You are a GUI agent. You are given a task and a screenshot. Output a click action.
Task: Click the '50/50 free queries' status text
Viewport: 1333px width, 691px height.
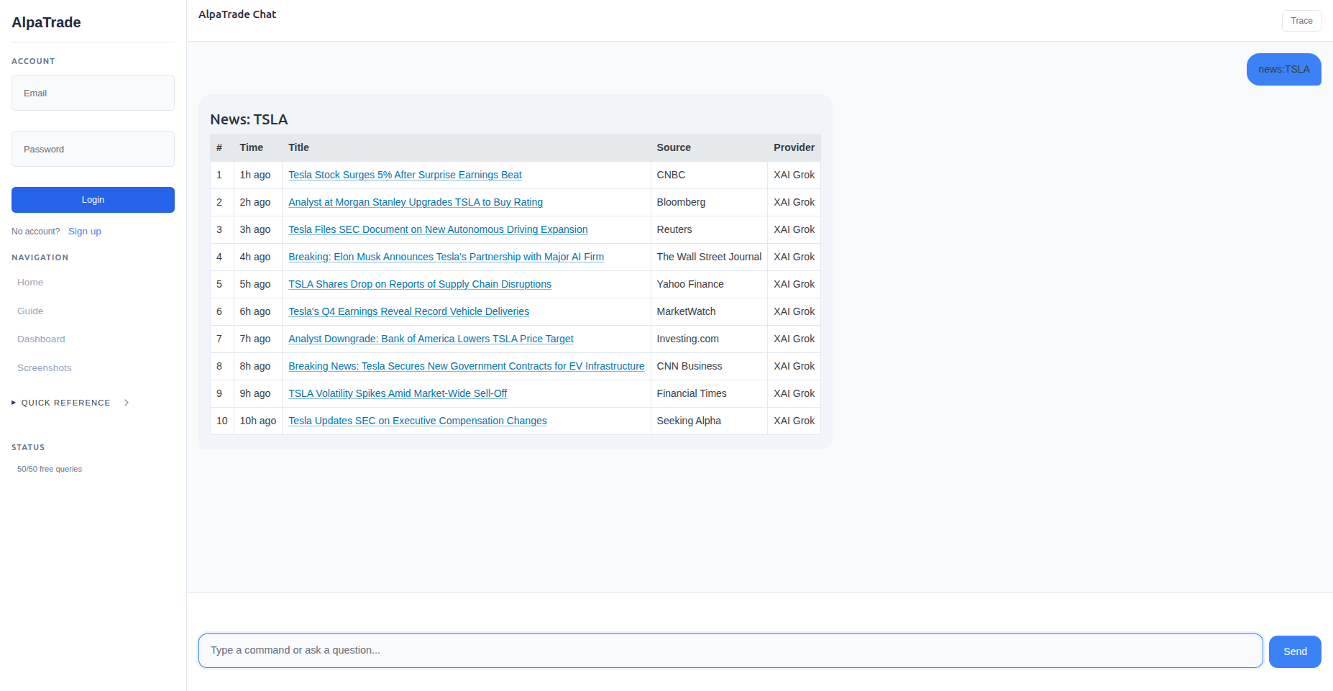click(50, 469)
